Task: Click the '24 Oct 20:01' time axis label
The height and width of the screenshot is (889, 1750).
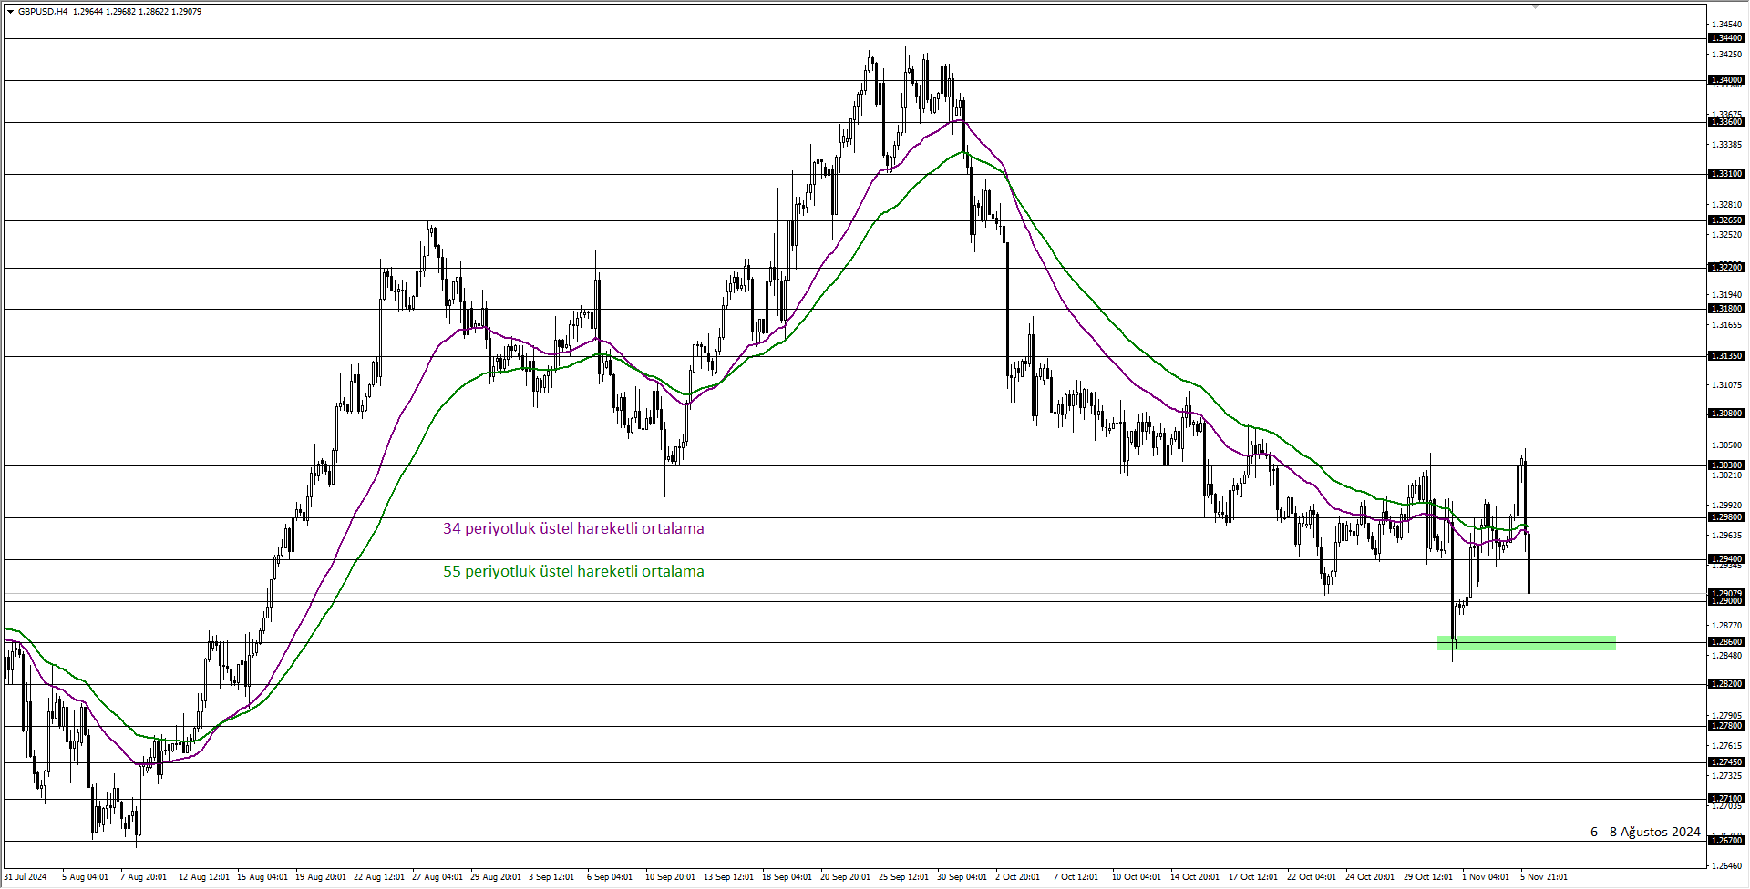Action: coord(1369,877)
